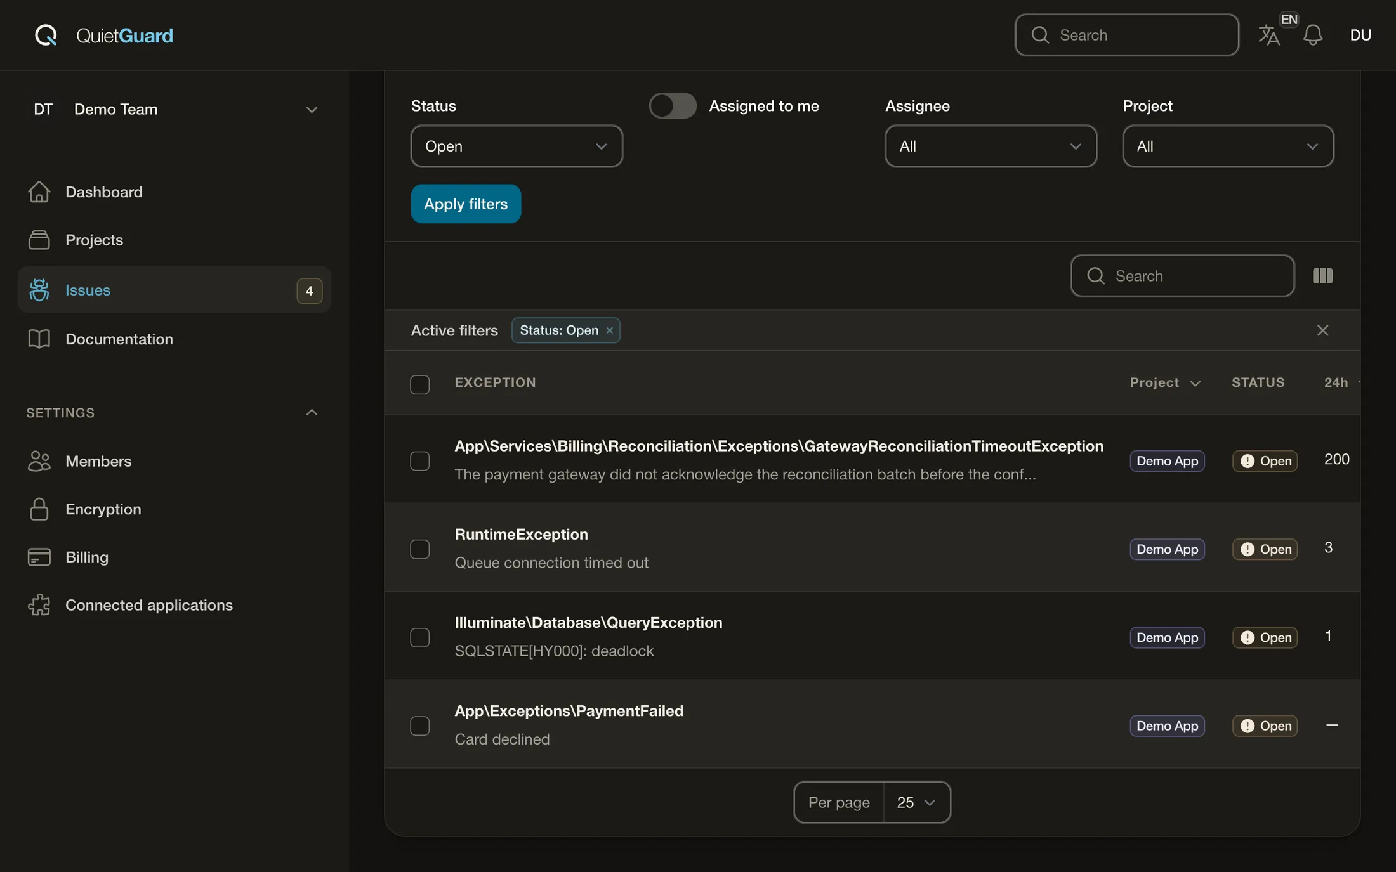1396x872 pixels.
Task: Remove the Status: Open filter chip
Action: 609,330
